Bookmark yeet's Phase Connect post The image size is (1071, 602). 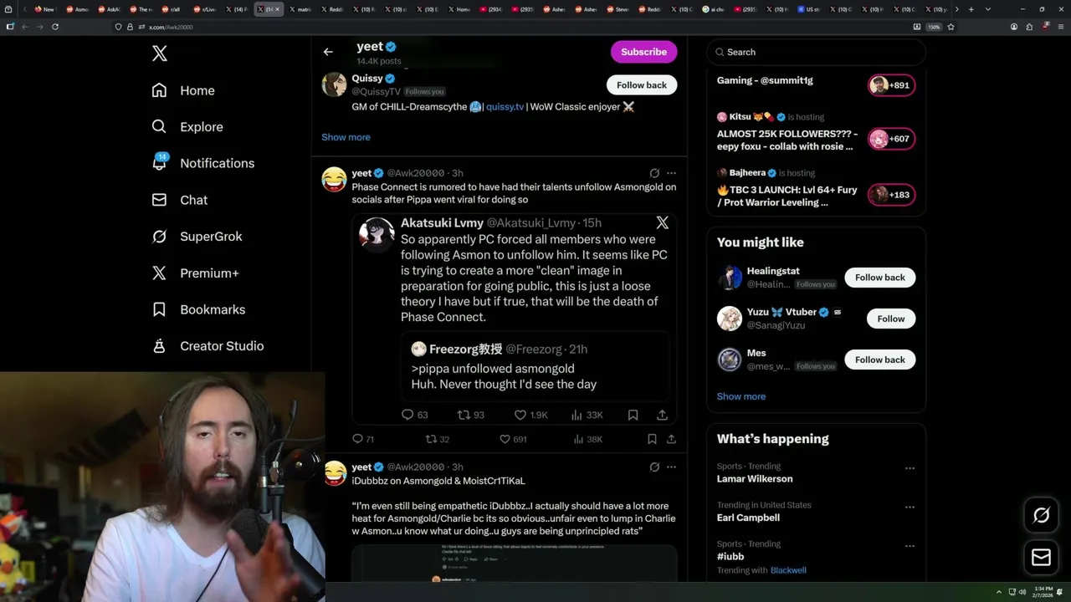coord(652,439)
